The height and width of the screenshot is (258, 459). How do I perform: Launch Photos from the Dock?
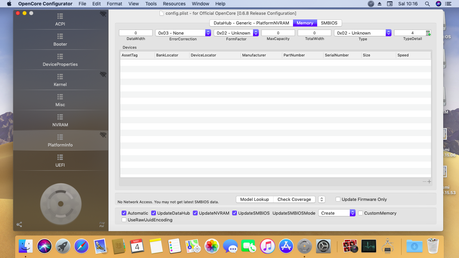coord(212,246)
